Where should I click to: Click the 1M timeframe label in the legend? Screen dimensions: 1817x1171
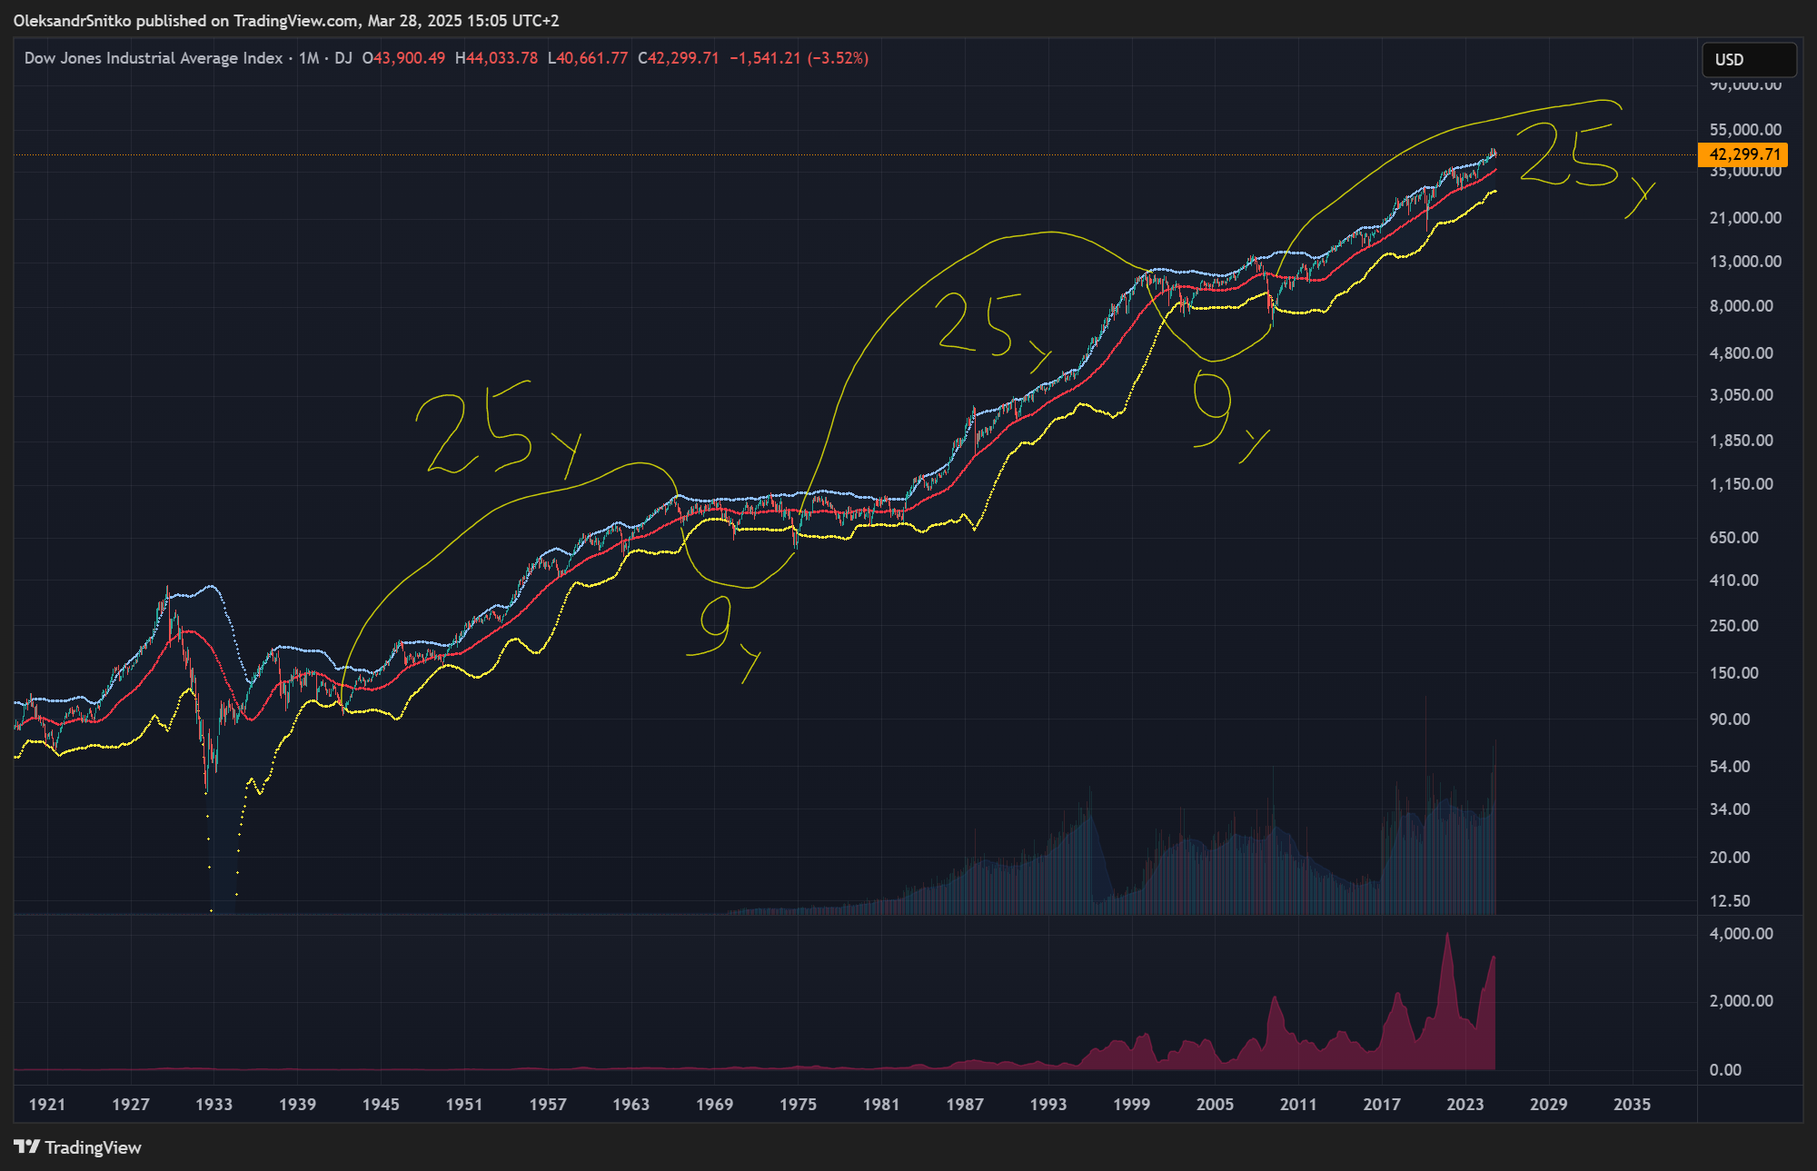pyautogui.click(x=309, y=58)
